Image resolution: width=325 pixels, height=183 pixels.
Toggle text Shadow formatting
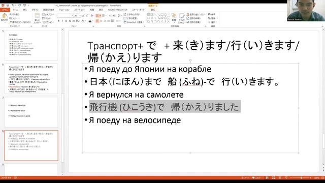[x=70, y=21]
